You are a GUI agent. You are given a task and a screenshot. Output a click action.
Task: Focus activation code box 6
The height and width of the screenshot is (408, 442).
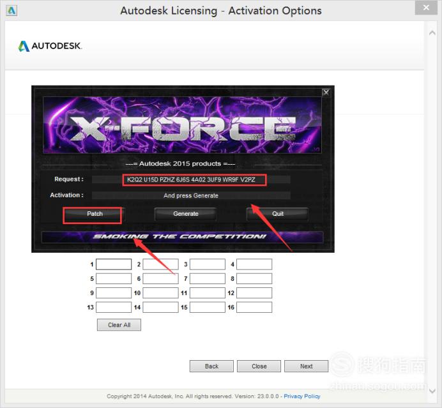161,278
